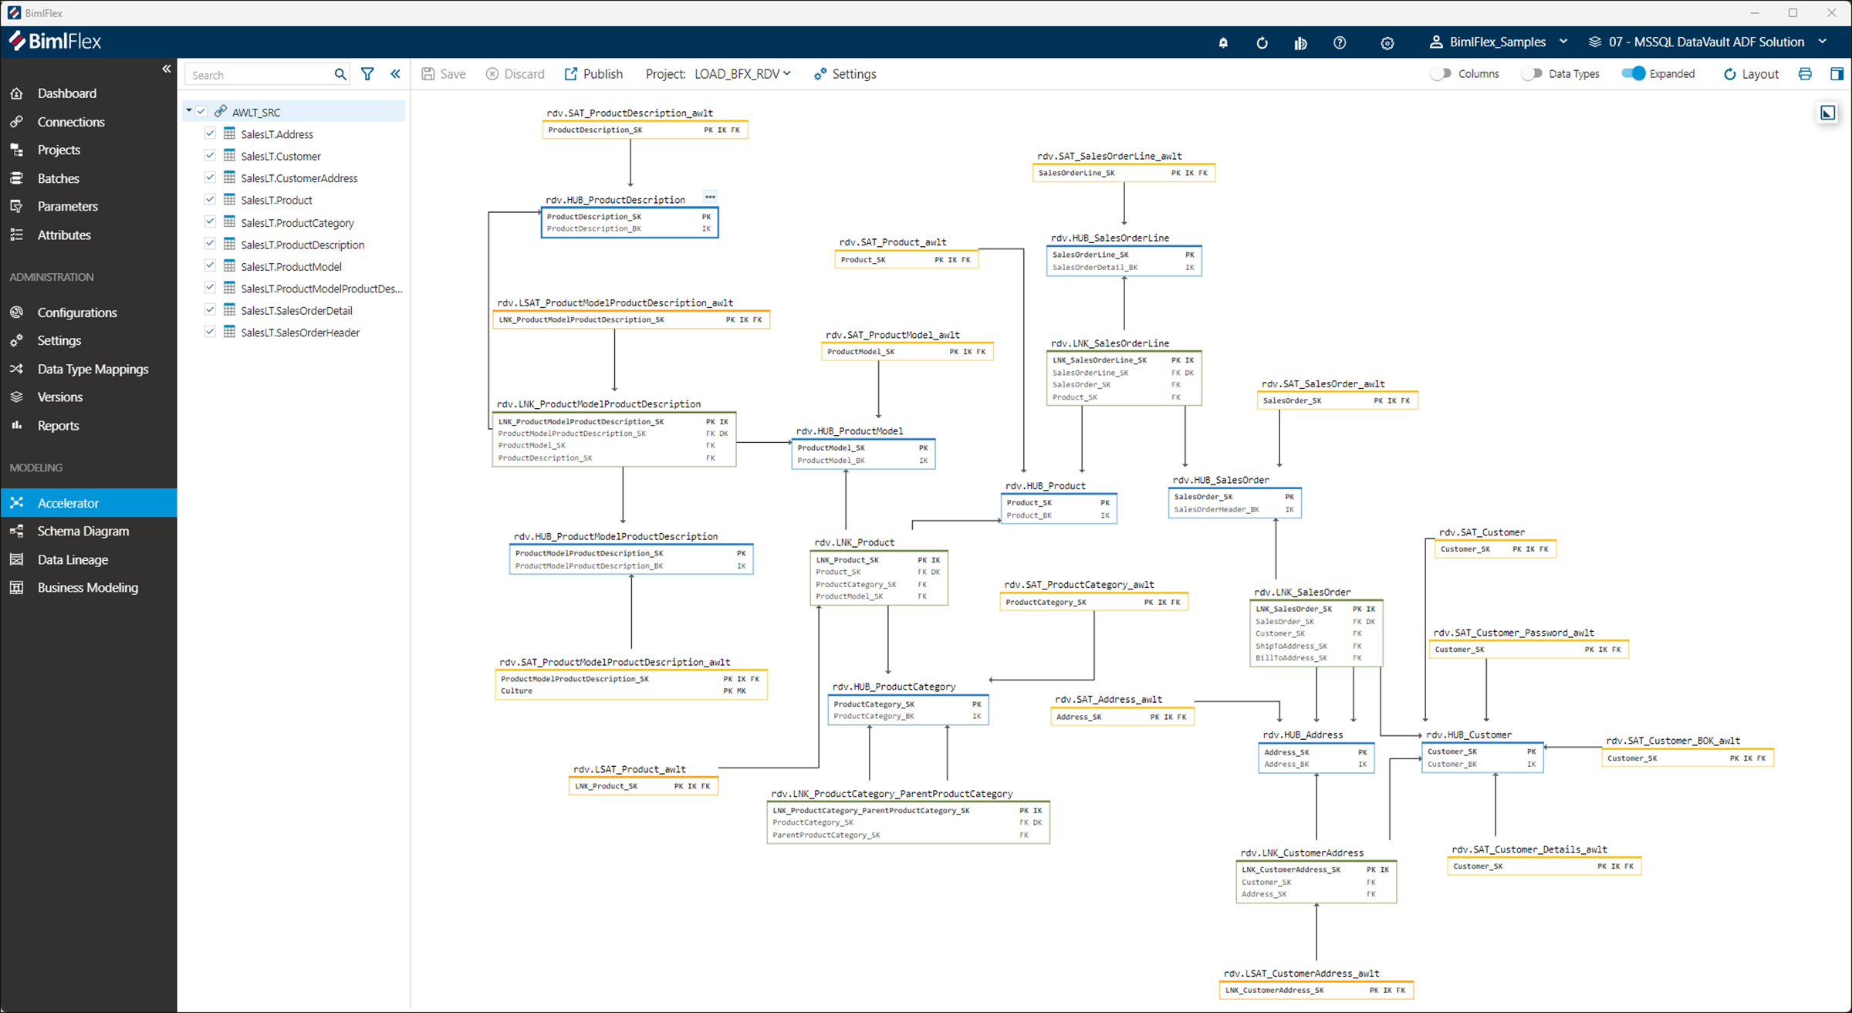
Task: Open the Versions administration page
Action: [x=62, y=397]
